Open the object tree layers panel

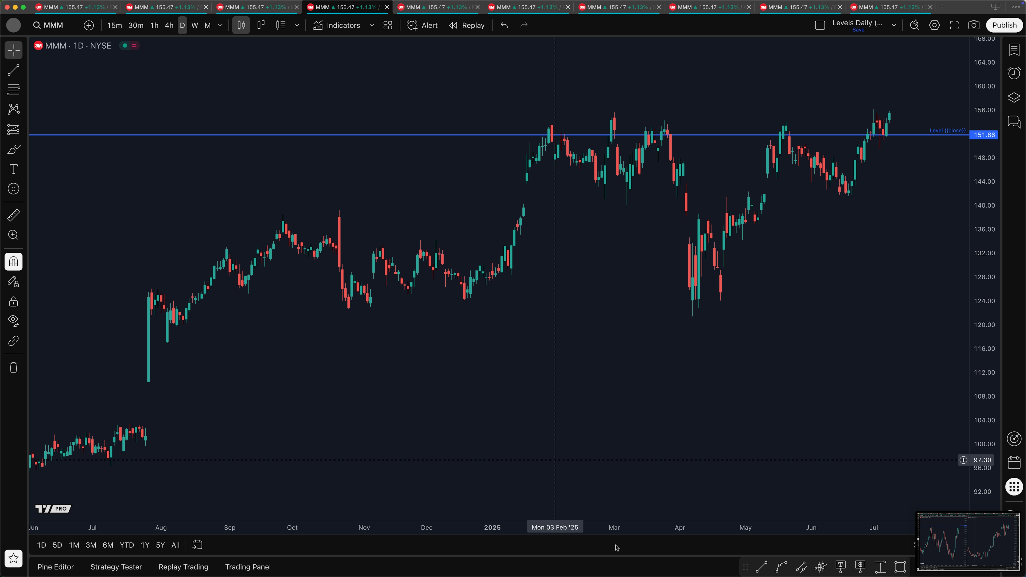(x=1014, y=98)
